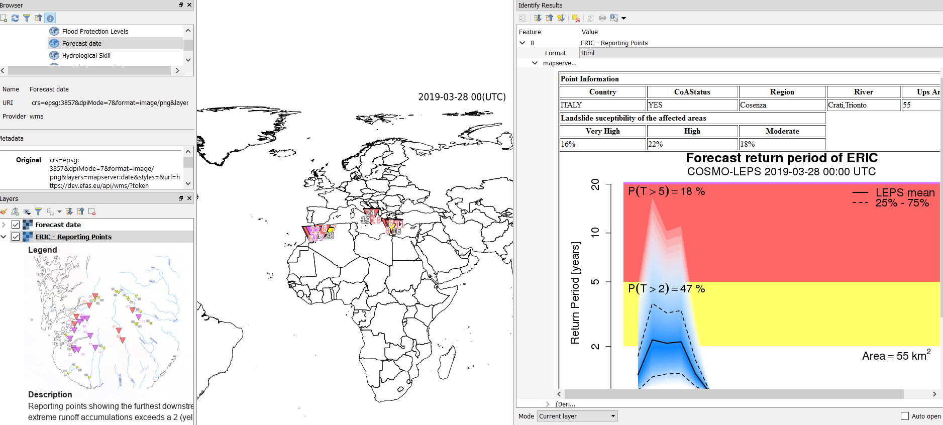
Task: Click the Cosenza region cell
Action: (x=782, y=105)
